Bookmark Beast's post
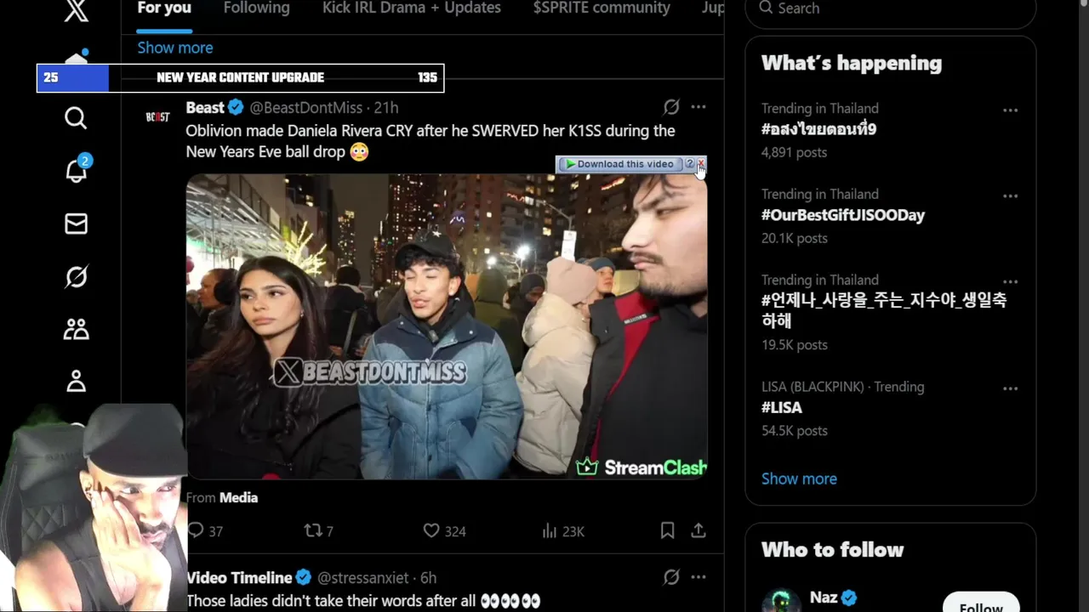 [x=668, y=530]
